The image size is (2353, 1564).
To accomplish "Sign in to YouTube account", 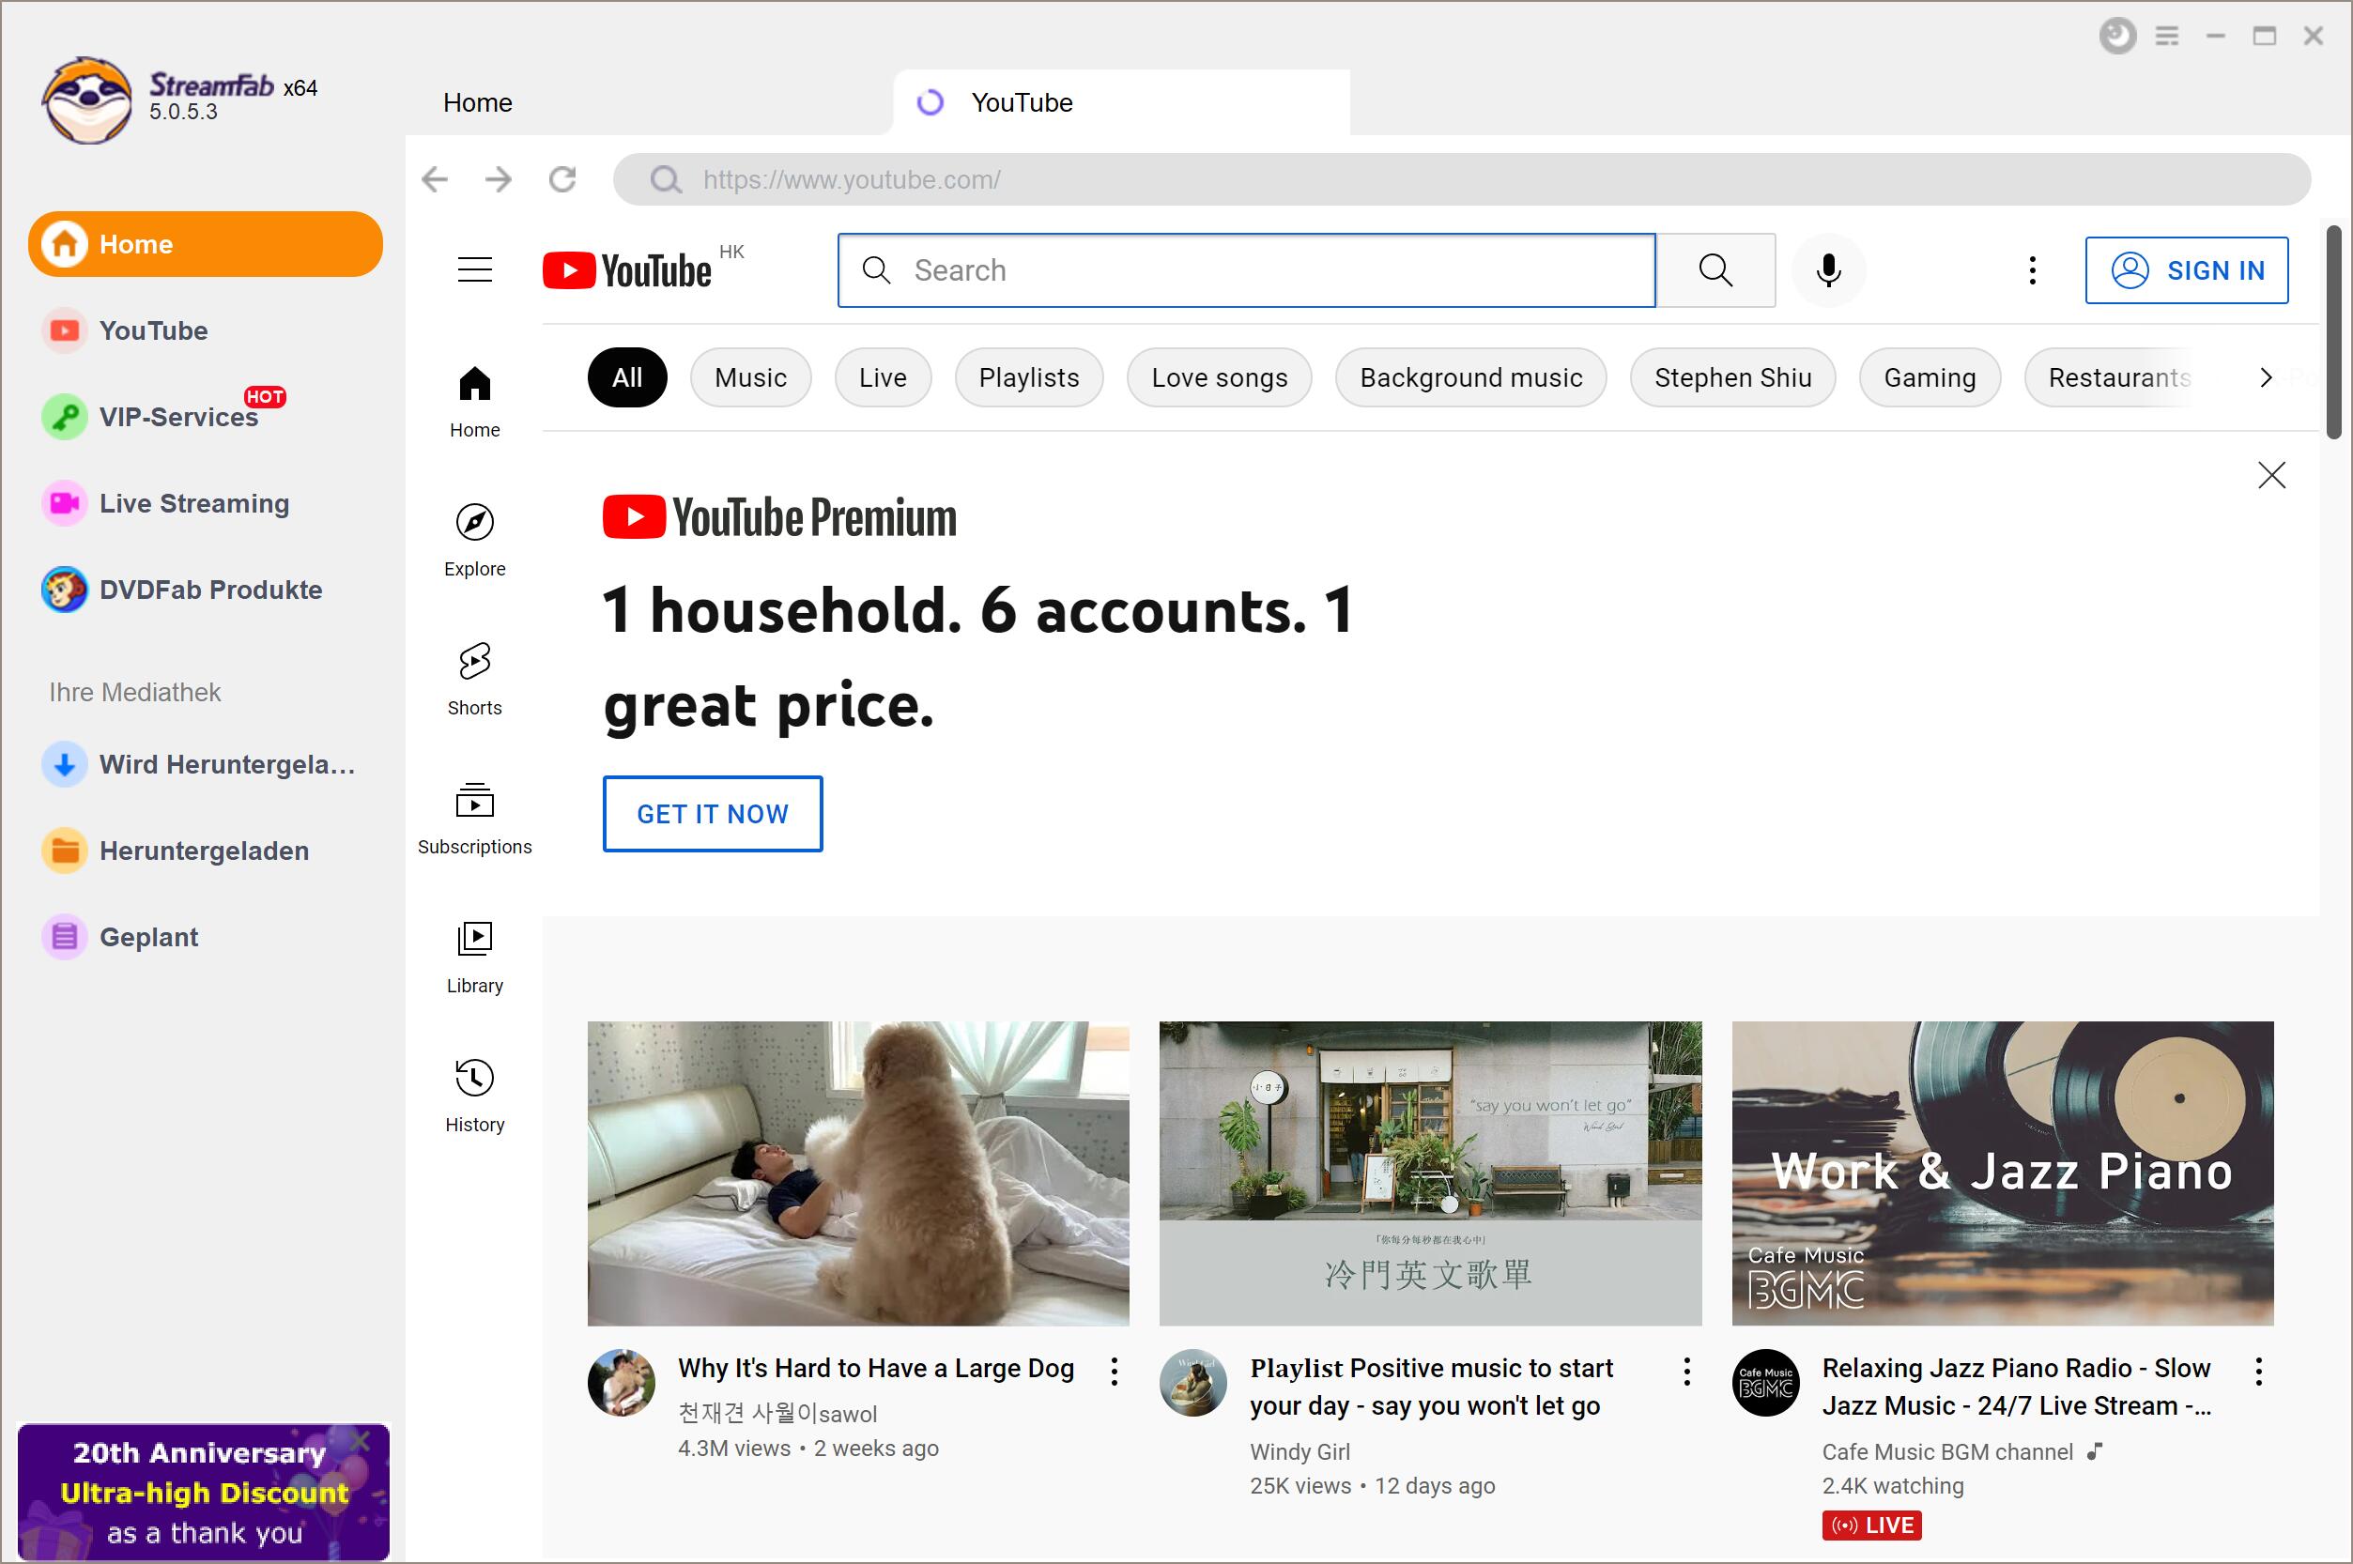I will tap(2187, 270).
